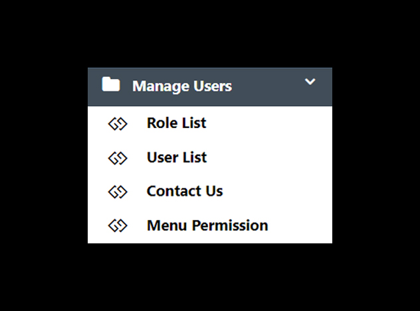The height and width of the screenshot is (311, 420).
Task: Go to the Contact Us page
Action: point(210,191)
